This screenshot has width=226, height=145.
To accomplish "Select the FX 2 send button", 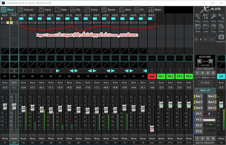I will [199, 120].
